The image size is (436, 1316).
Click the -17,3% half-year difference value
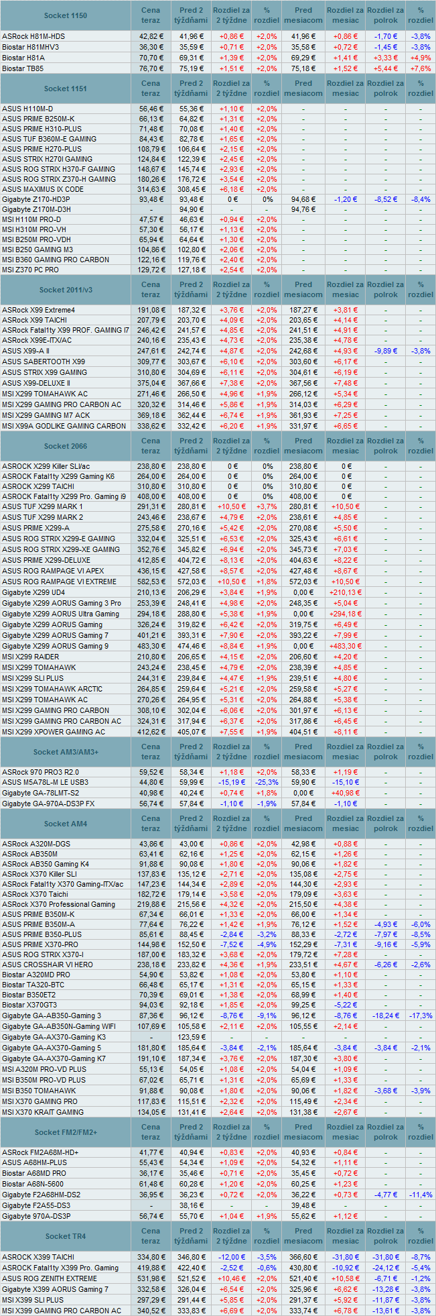point(421,1016)
